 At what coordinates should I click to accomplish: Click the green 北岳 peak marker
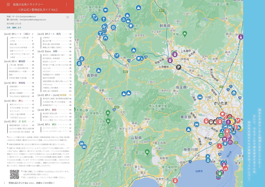tap(108, 121)
